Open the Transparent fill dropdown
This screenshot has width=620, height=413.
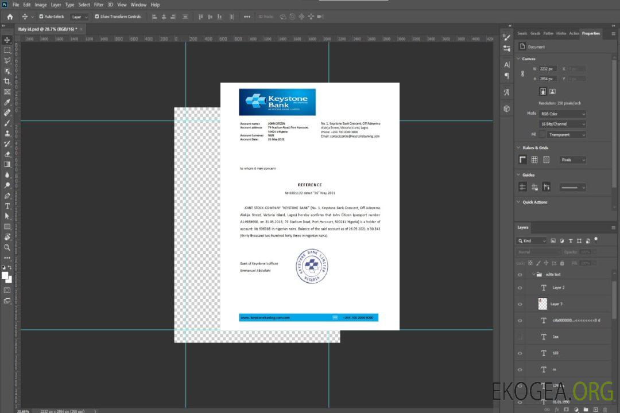click(x=566, y=135)
